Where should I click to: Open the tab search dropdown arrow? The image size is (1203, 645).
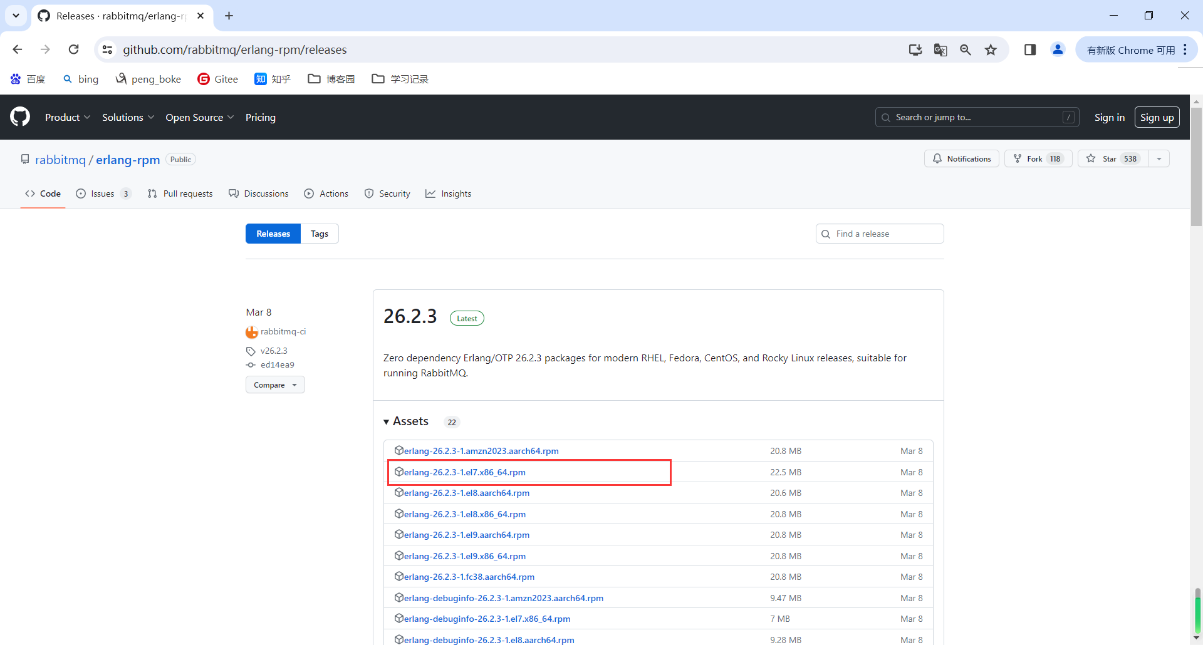coord(16,16)
